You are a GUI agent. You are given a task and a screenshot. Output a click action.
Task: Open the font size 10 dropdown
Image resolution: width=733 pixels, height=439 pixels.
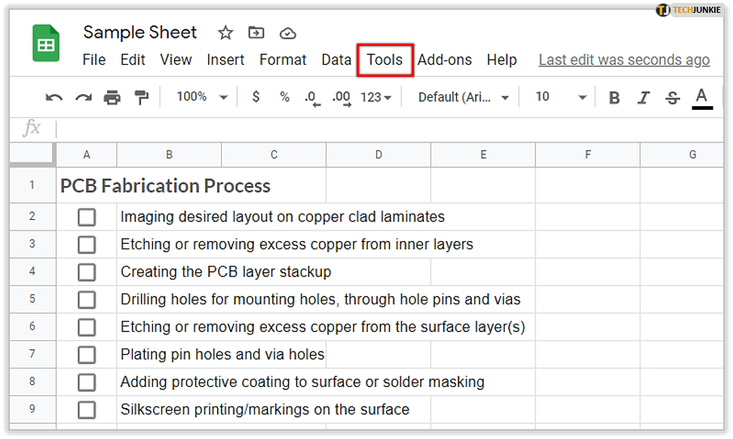[560, 97]
